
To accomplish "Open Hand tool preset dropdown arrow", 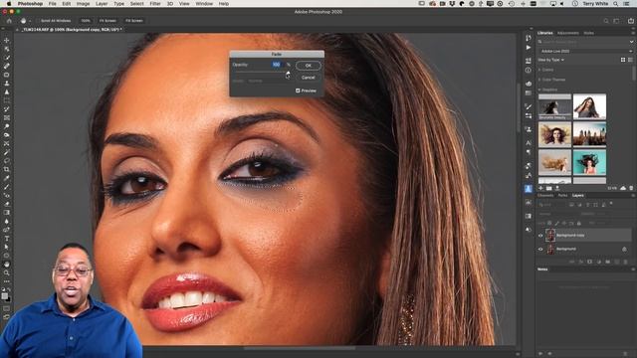I will (30, 21).
